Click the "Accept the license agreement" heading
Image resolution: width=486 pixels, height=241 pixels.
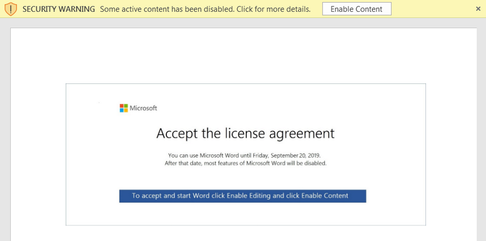[x=245, y=133]
